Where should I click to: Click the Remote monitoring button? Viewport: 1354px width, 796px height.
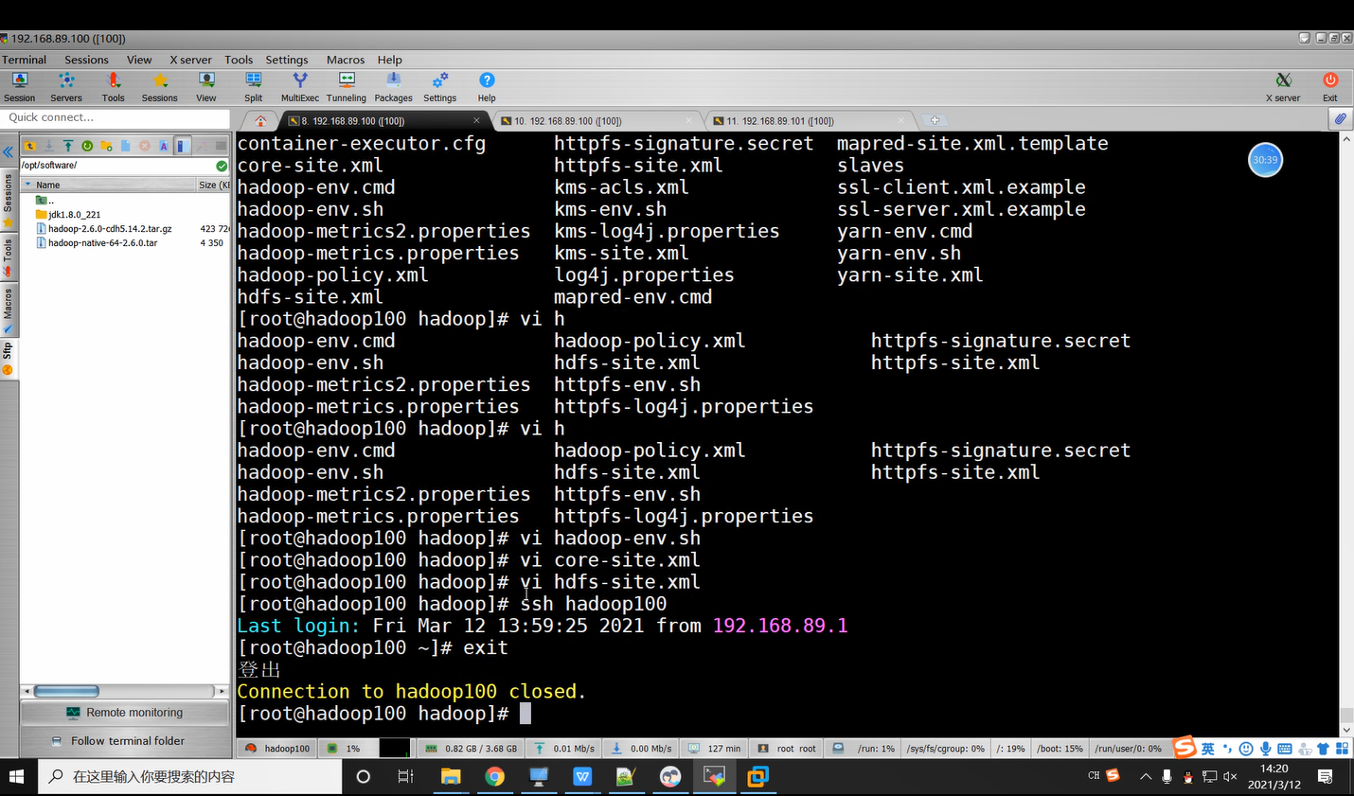125,713
